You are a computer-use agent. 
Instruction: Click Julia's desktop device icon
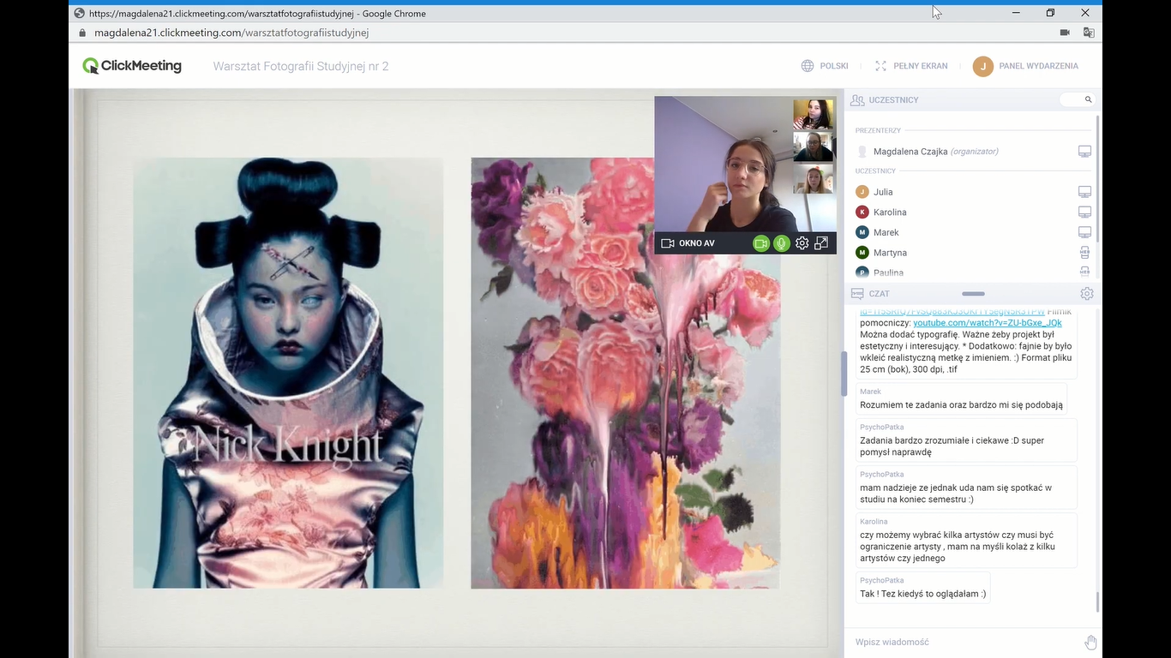(1084, 192)
